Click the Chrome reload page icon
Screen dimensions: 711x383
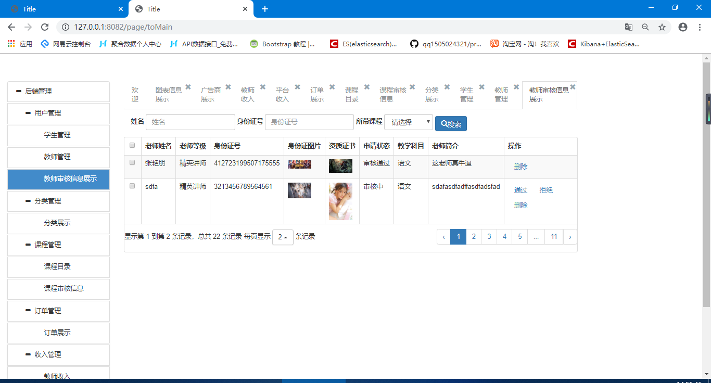pos(45,27)
